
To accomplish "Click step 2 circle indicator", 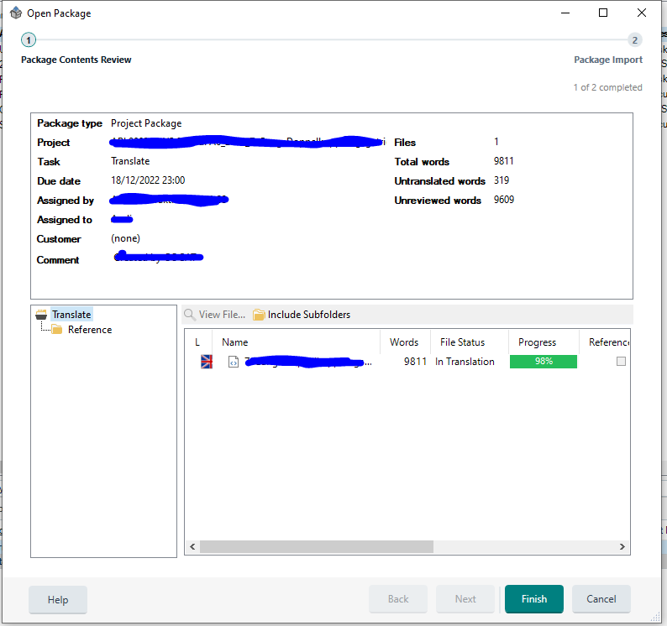I will [635, 40].
